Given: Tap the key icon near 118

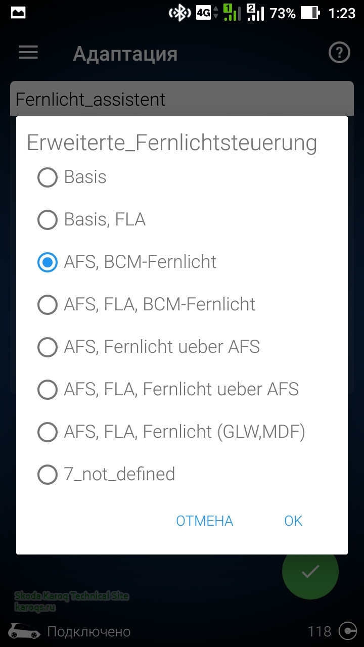Looking at the screenshot, I should (347, 631).
